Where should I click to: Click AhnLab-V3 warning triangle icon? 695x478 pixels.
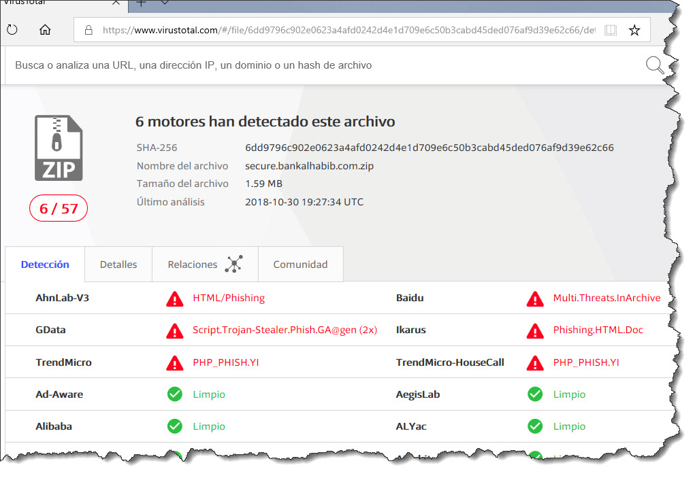click(175, 298)
